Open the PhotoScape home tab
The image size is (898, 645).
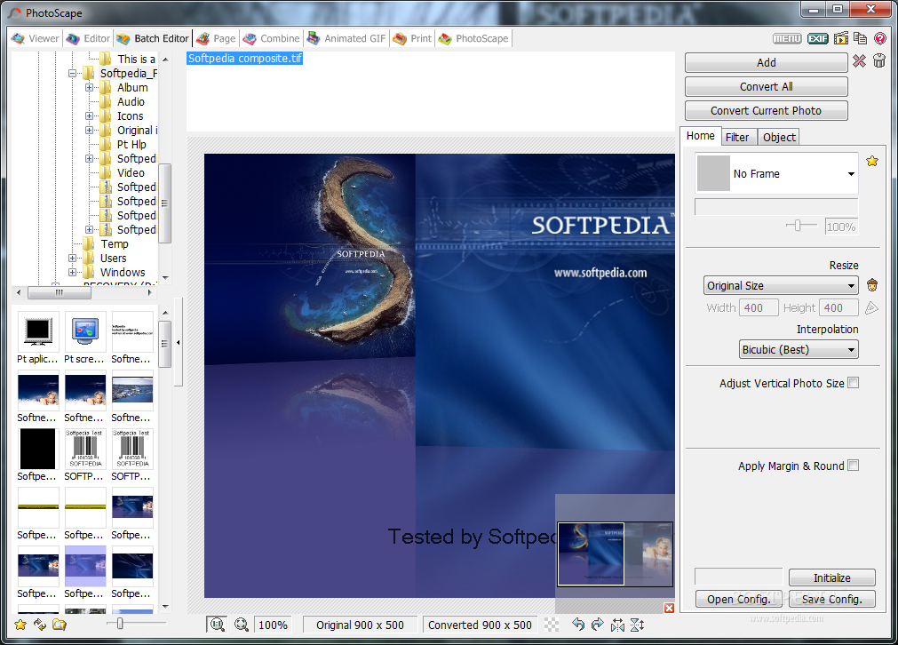click(473, 38)
